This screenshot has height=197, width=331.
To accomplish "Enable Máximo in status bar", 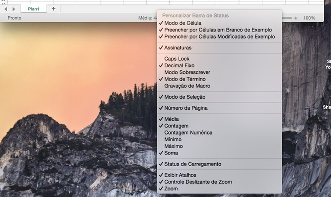I will (x=219, y=146).
